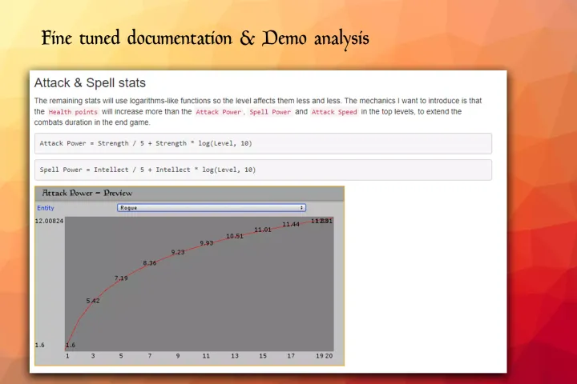Click the 'Health points' code tag
Viewport: 577px width, 384px height.
click(x=73, y=112)
